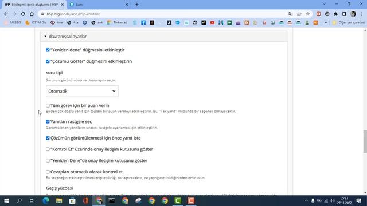
Task: Open the volume tray icon
Action: pyautogui.click(x=333, y=201)
